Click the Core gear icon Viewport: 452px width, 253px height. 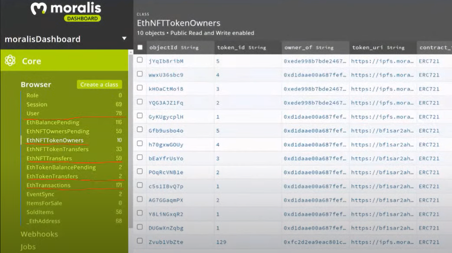(x=10, y=61)
